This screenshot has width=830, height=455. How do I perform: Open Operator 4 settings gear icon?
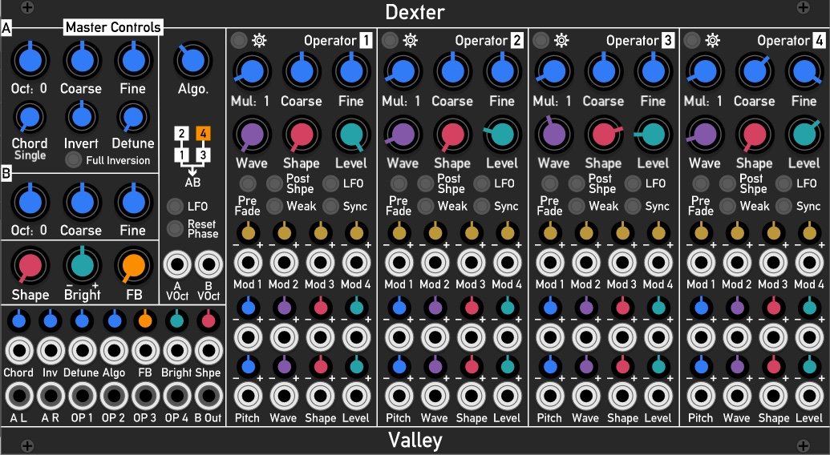712,40
